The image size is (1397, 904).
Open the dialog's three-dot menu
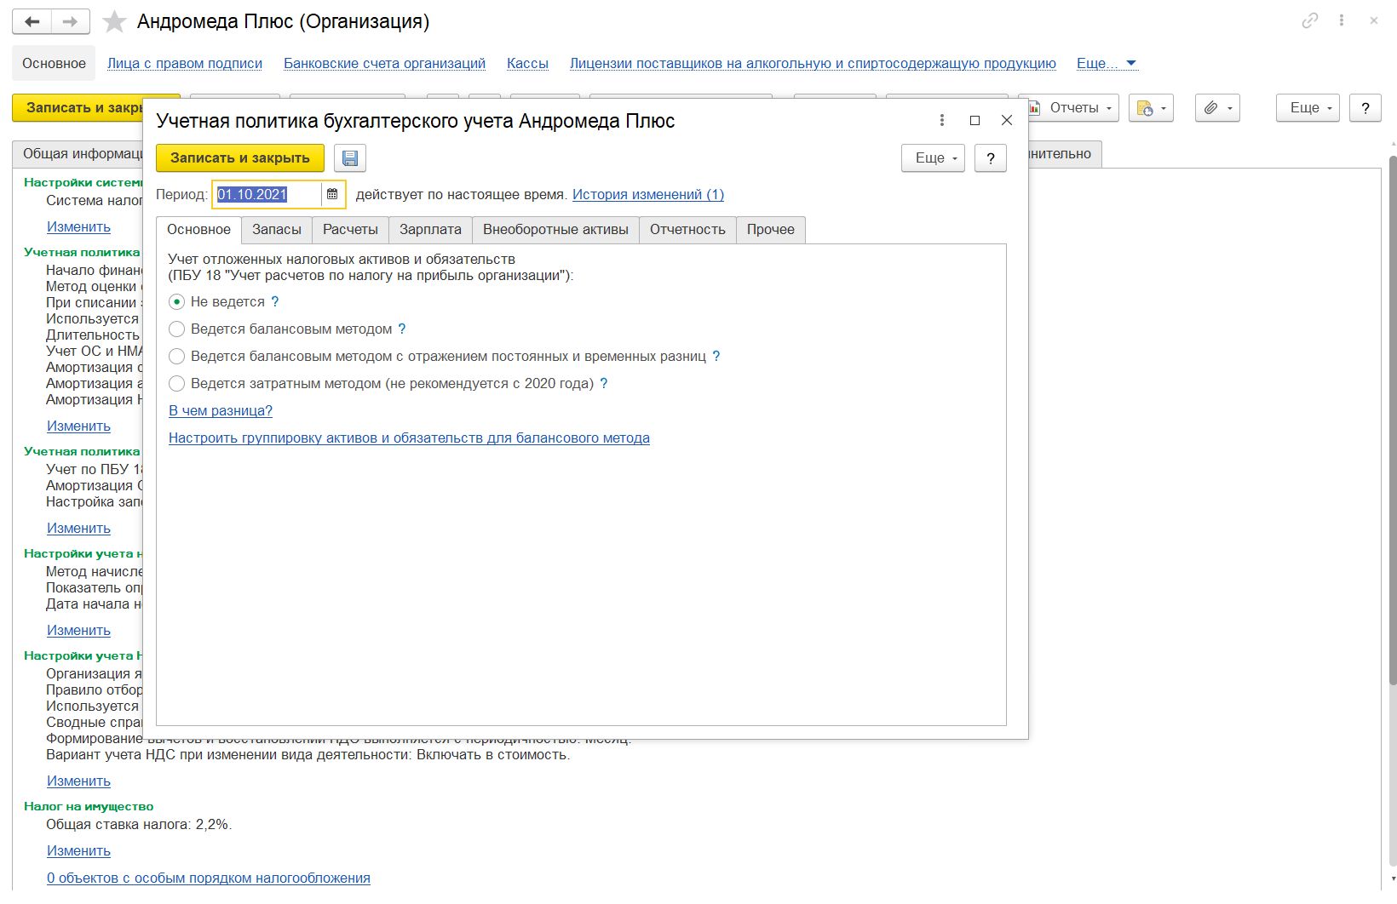941,121
